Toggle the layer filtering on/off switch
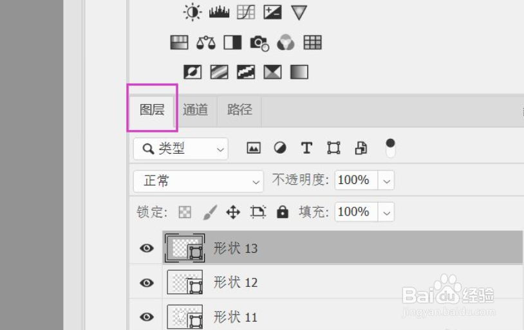Viewport: 524px width, 330px height. point(390,148)
